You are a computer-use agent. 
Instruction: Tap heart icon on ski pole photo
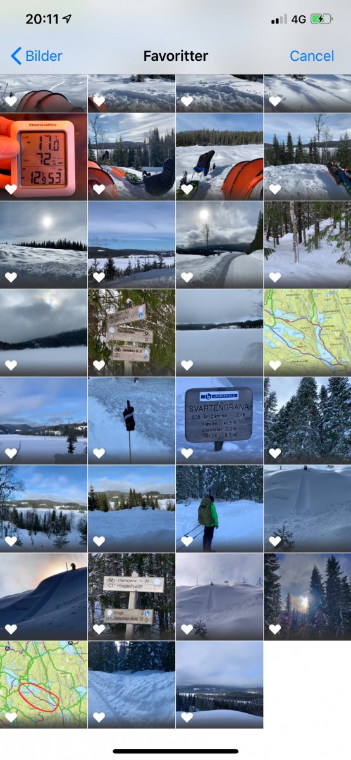99,453
